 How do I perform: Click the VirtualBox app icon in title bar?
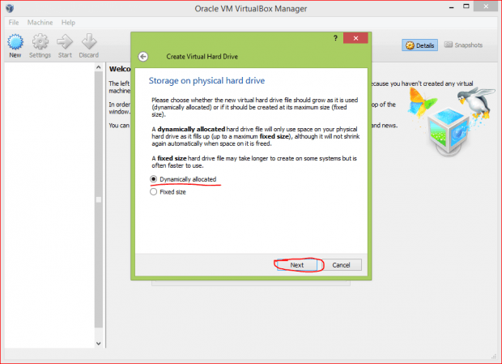tap(10, 8)
